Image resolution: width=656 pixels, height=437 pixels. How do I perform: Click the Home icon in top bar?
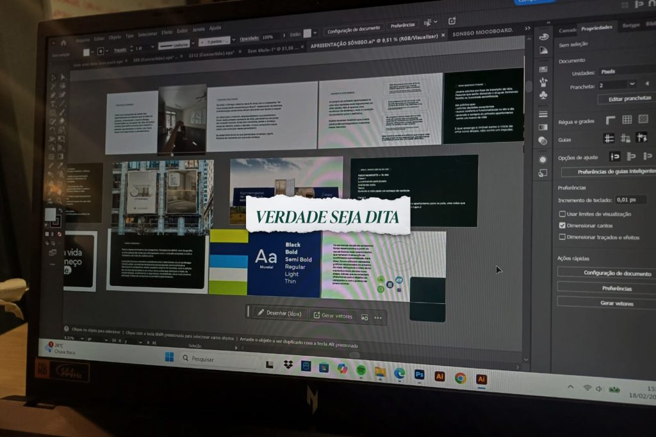click(63, 42)
